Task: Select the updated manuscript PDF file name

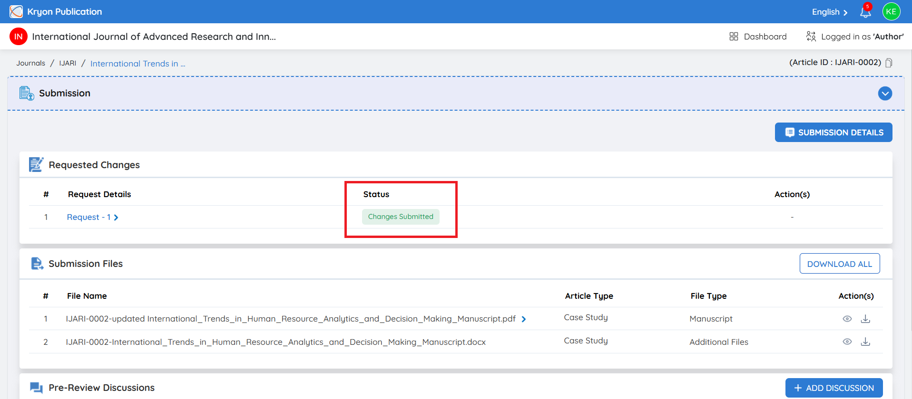Action: pos(291,319)
